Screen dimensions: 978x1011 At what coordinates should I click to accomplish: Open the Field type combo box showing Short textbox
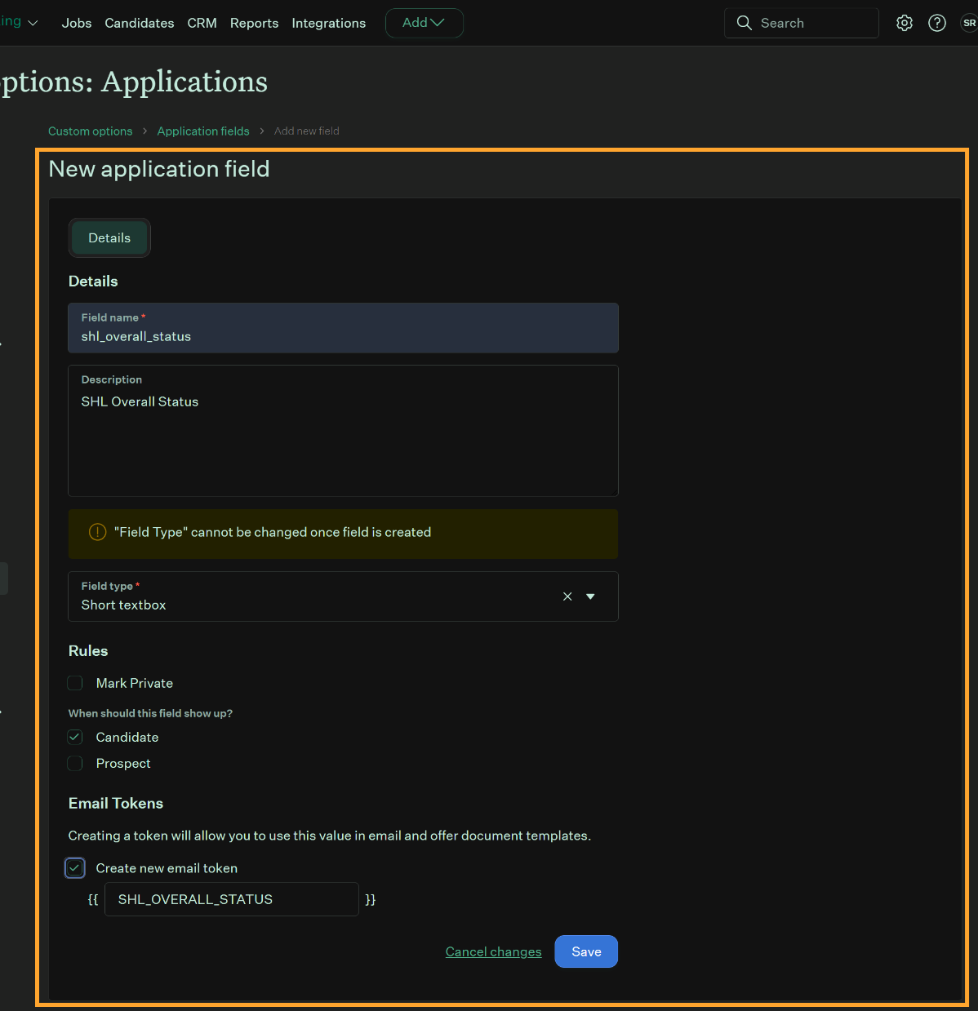(x=343, y=596)
